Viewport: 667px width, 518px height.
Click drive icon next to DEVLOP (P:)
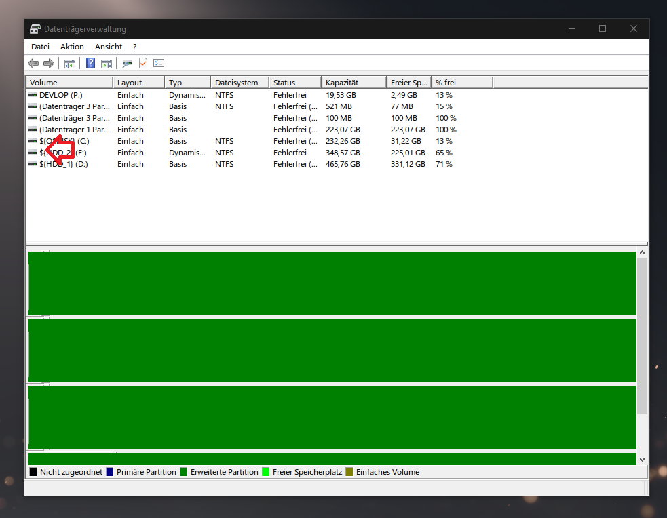[x=33, y=95]
